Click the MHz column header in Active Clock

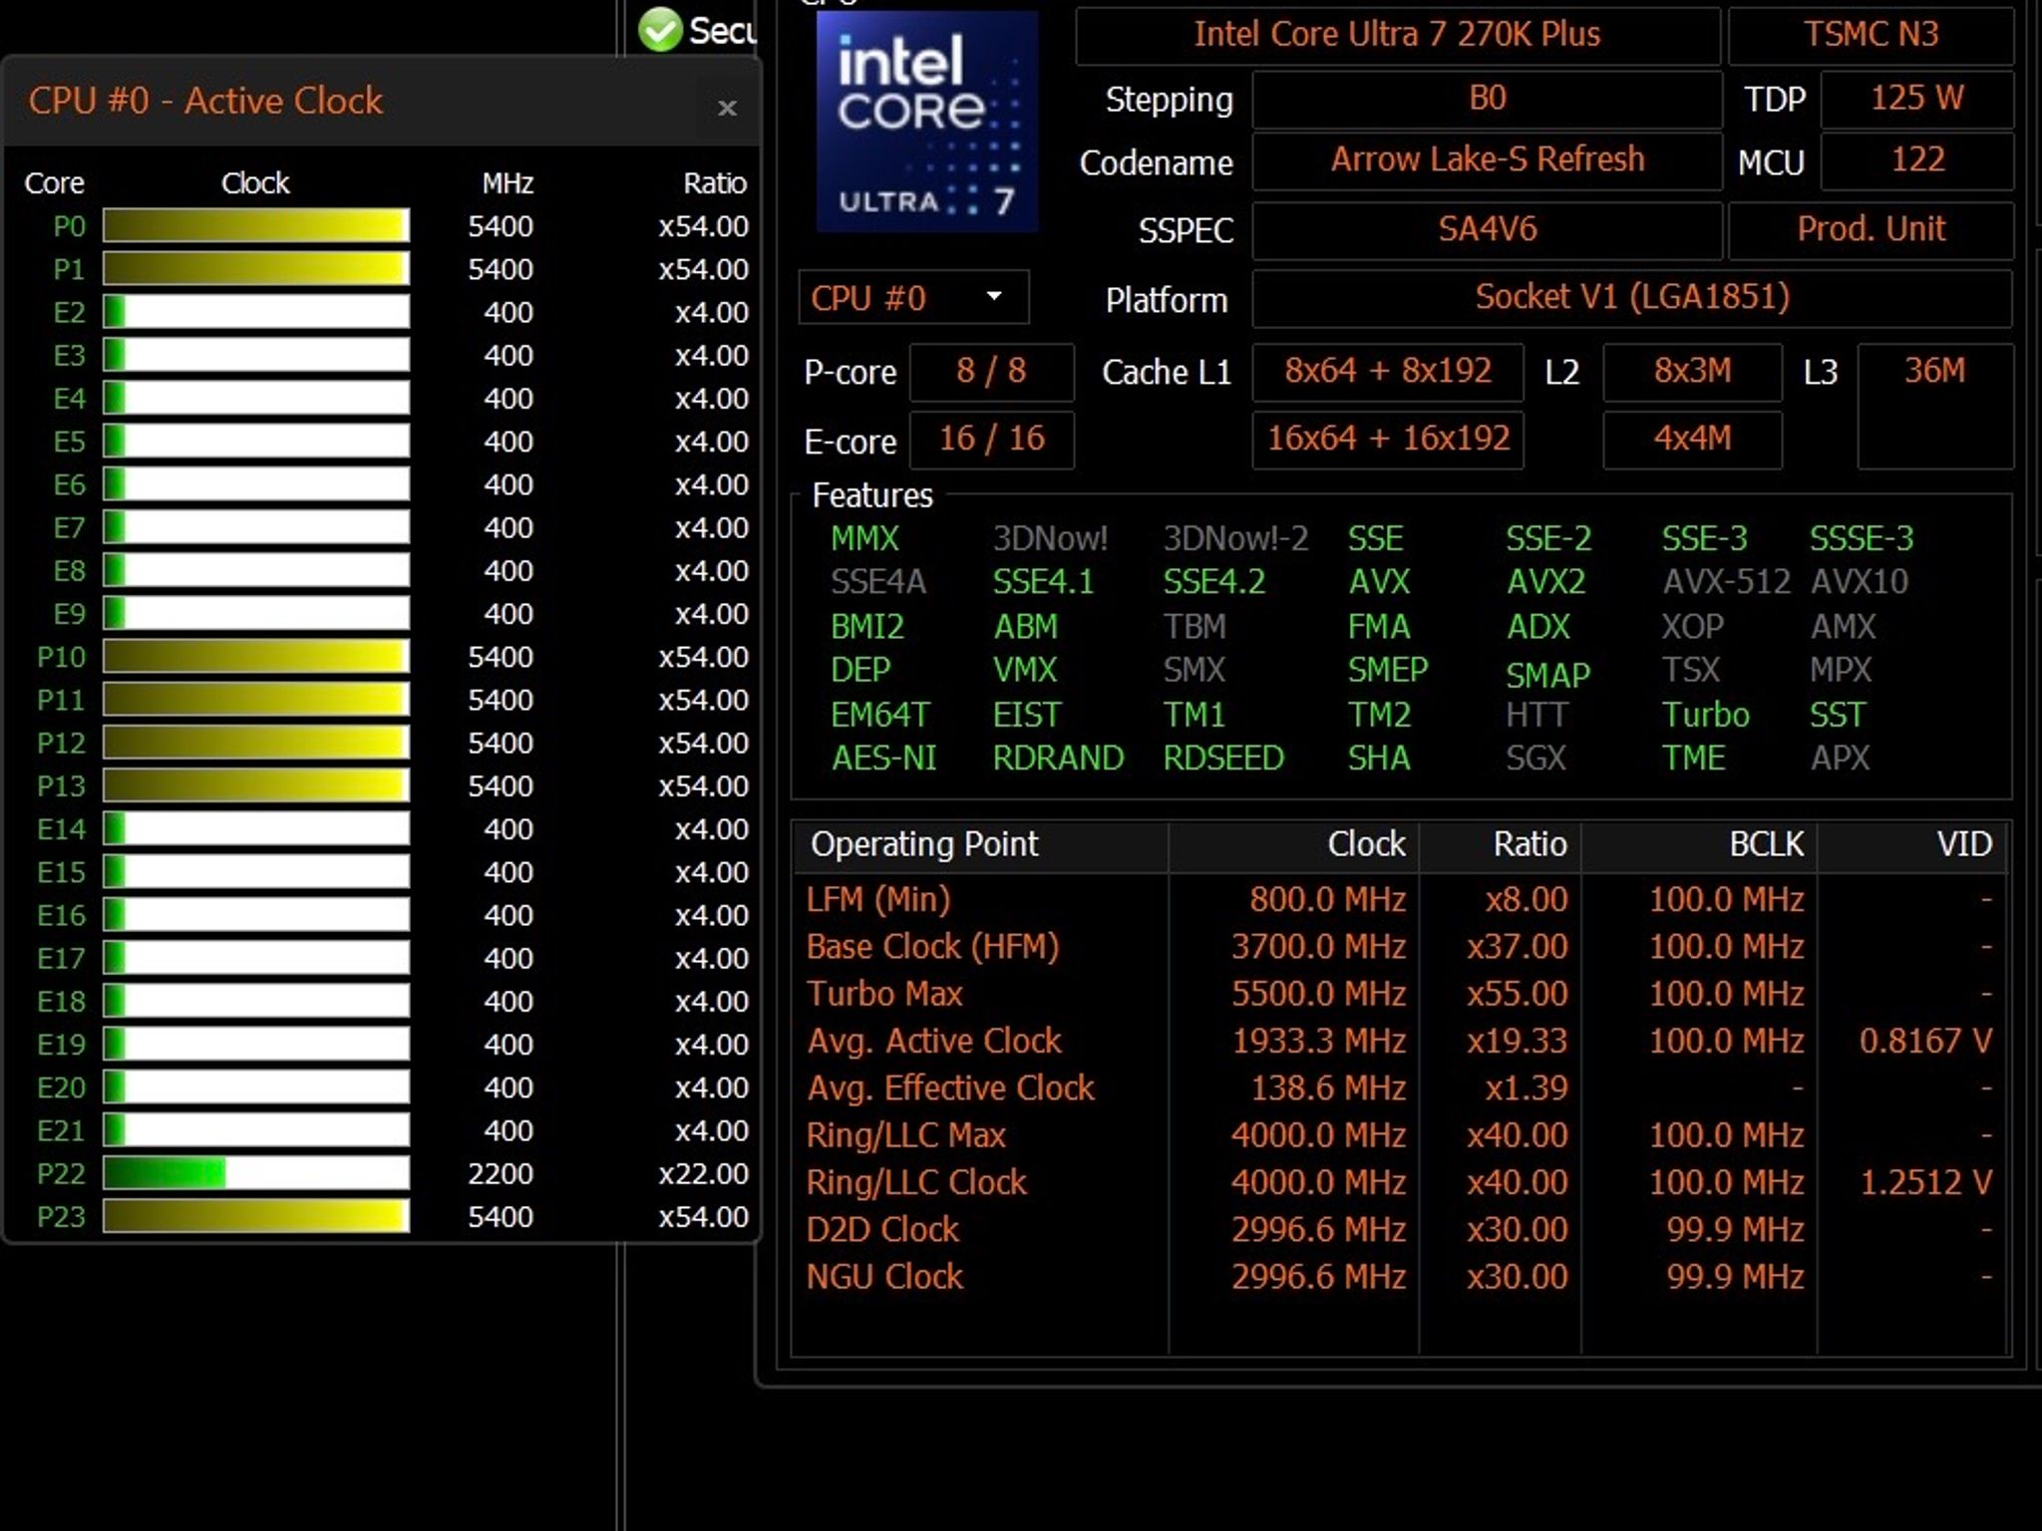508,183
